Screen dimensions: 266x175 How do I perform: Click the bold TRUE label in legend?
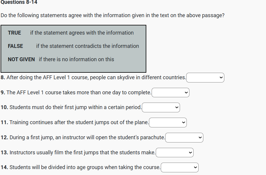click(14, 33)
